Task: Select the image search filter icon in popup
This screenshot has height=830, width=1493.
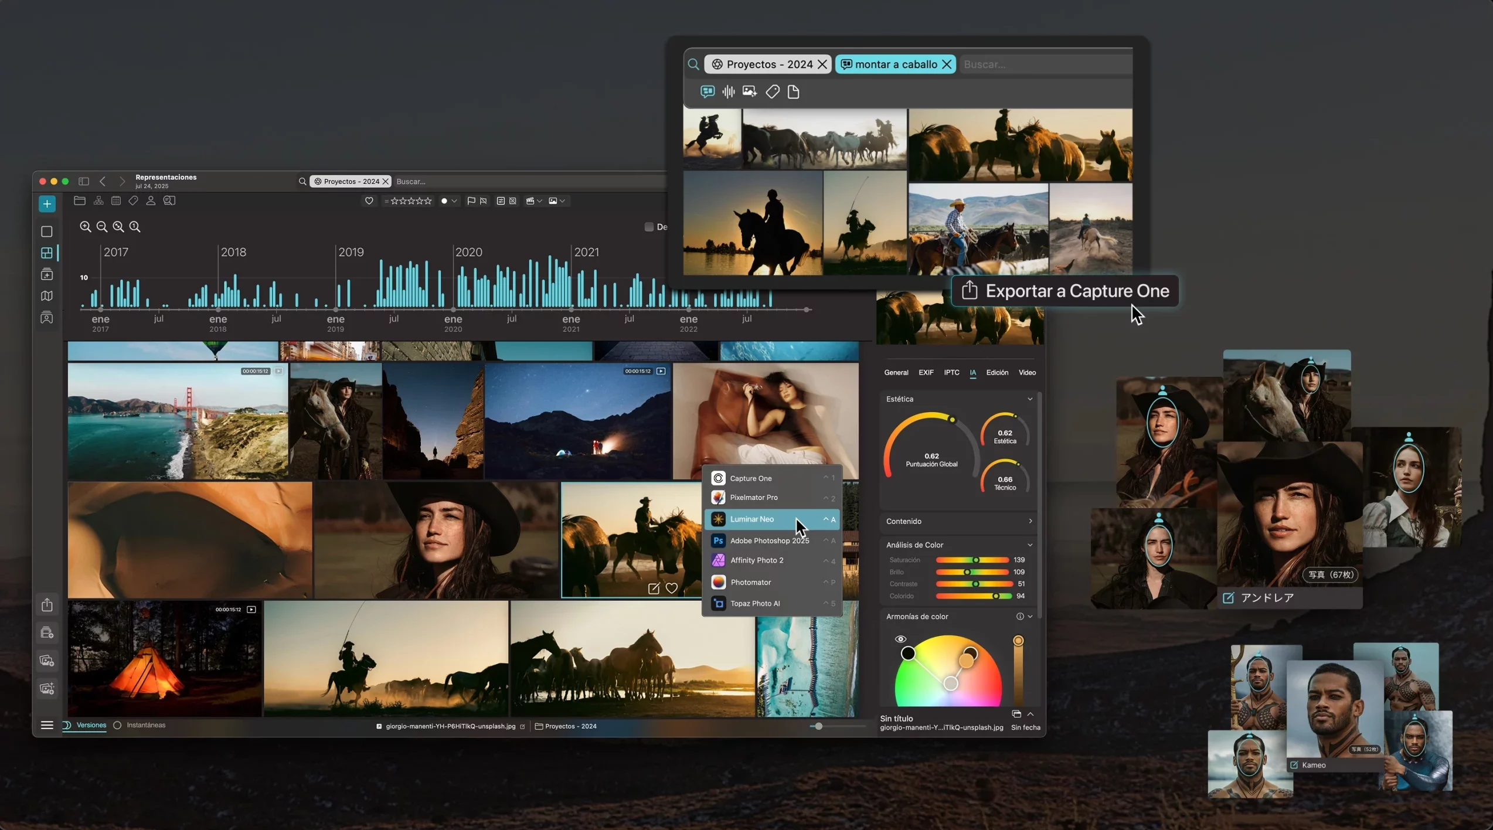Action: 749,91
